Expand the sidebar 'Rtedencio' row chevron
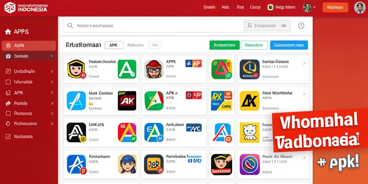Viewport: 368px width, 184px height. [52, 113]
